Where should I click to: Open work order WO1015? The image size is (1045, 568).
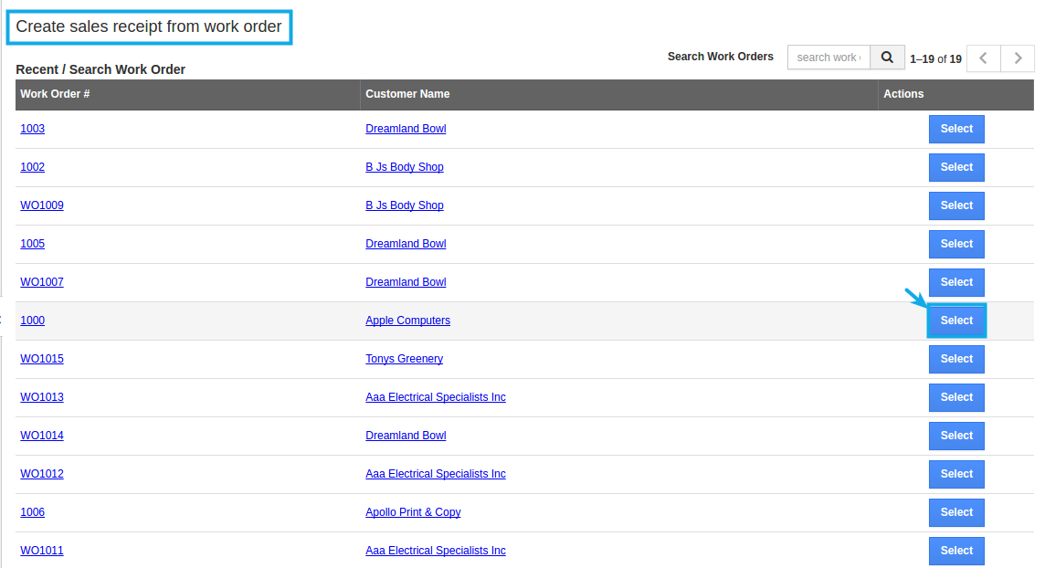click(42, 358)
